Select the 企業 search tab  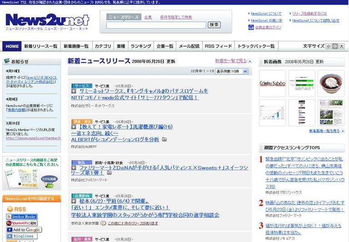[x=148, y=17]
